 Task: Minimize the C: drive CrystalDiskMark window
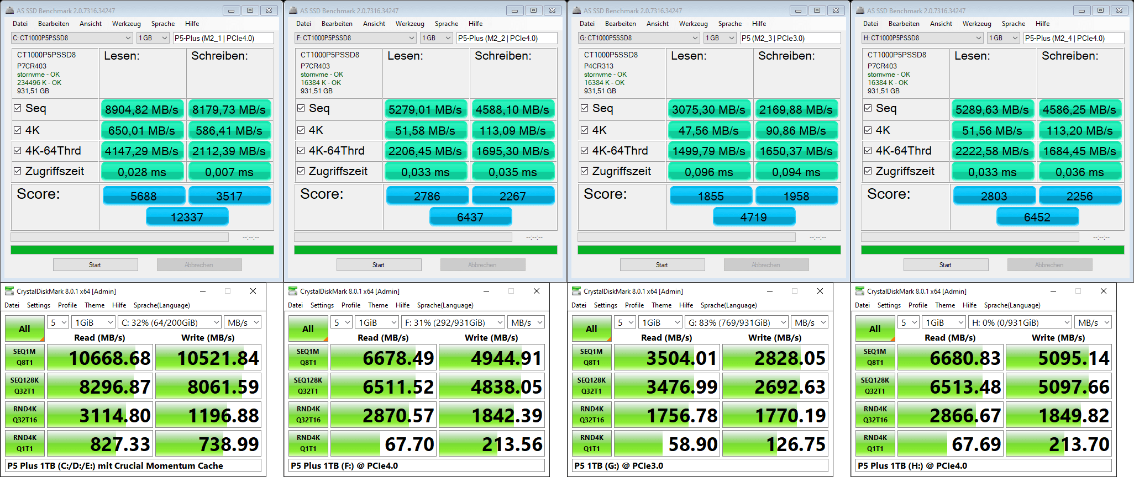(203, 291)
